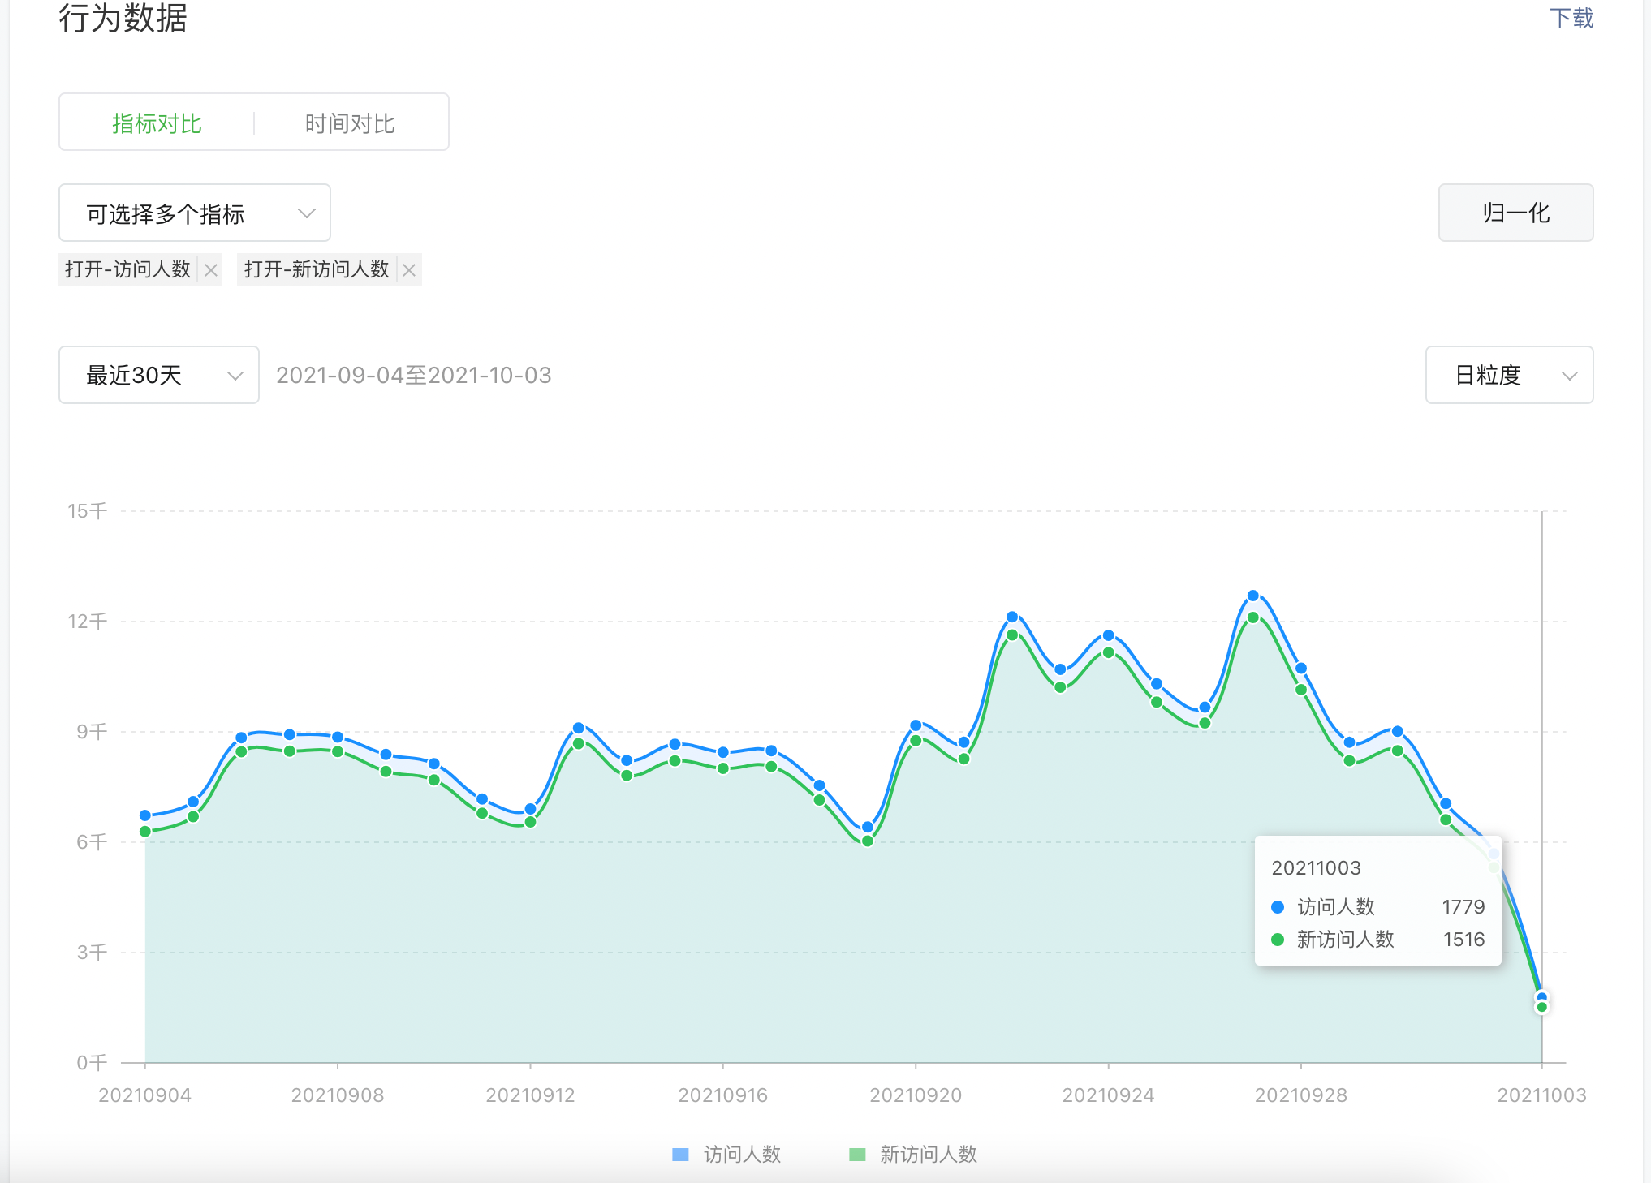Screen dimensions: 1651x1183
Task: Click the date range text 2021-09-04至2021-10-03
Action: pos(413,375)
